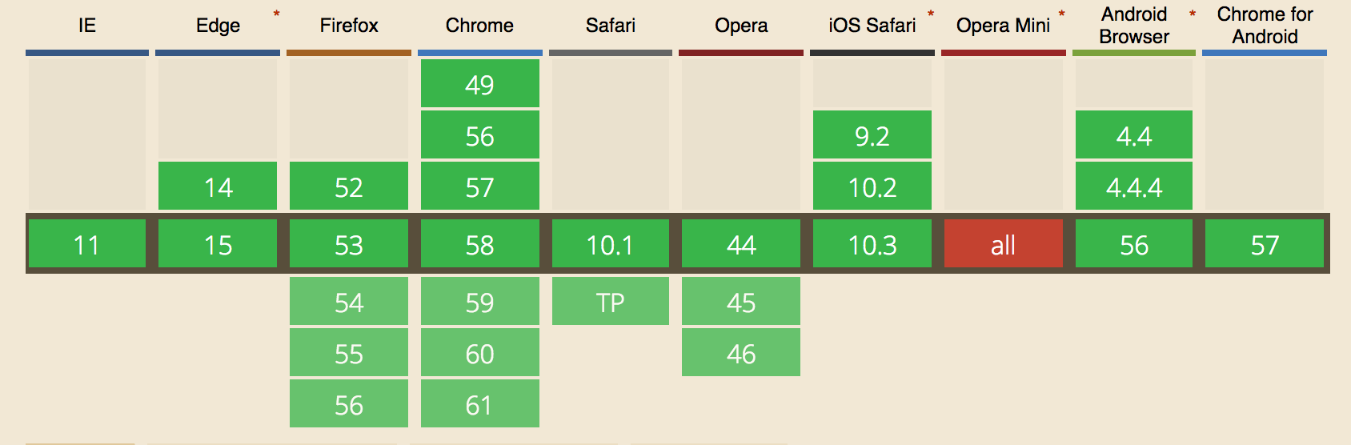Click the IE column header

[87, 26]
